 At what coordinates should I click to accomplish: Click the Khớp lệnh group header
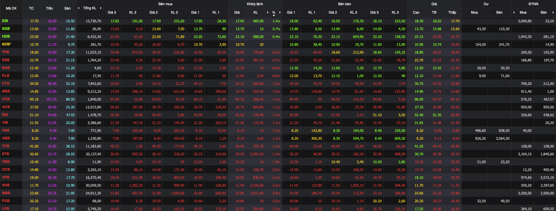pyautogui.click(x=255, y=4)
